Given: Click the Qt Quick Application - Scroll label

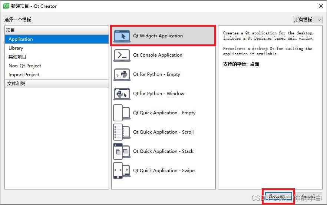Looking at the screenshot, I should pyautogui.click(x=163, y=132).
